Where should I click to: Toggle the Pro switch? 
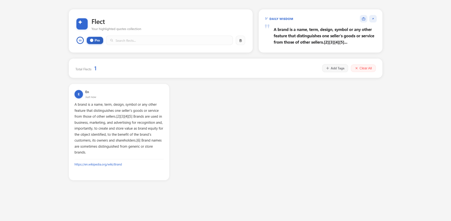point(95,41)
